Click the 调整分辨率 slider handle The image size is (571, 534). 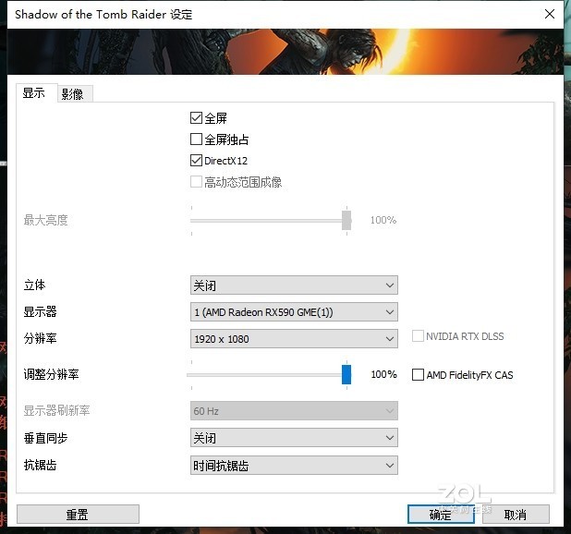tap(346, 374)
